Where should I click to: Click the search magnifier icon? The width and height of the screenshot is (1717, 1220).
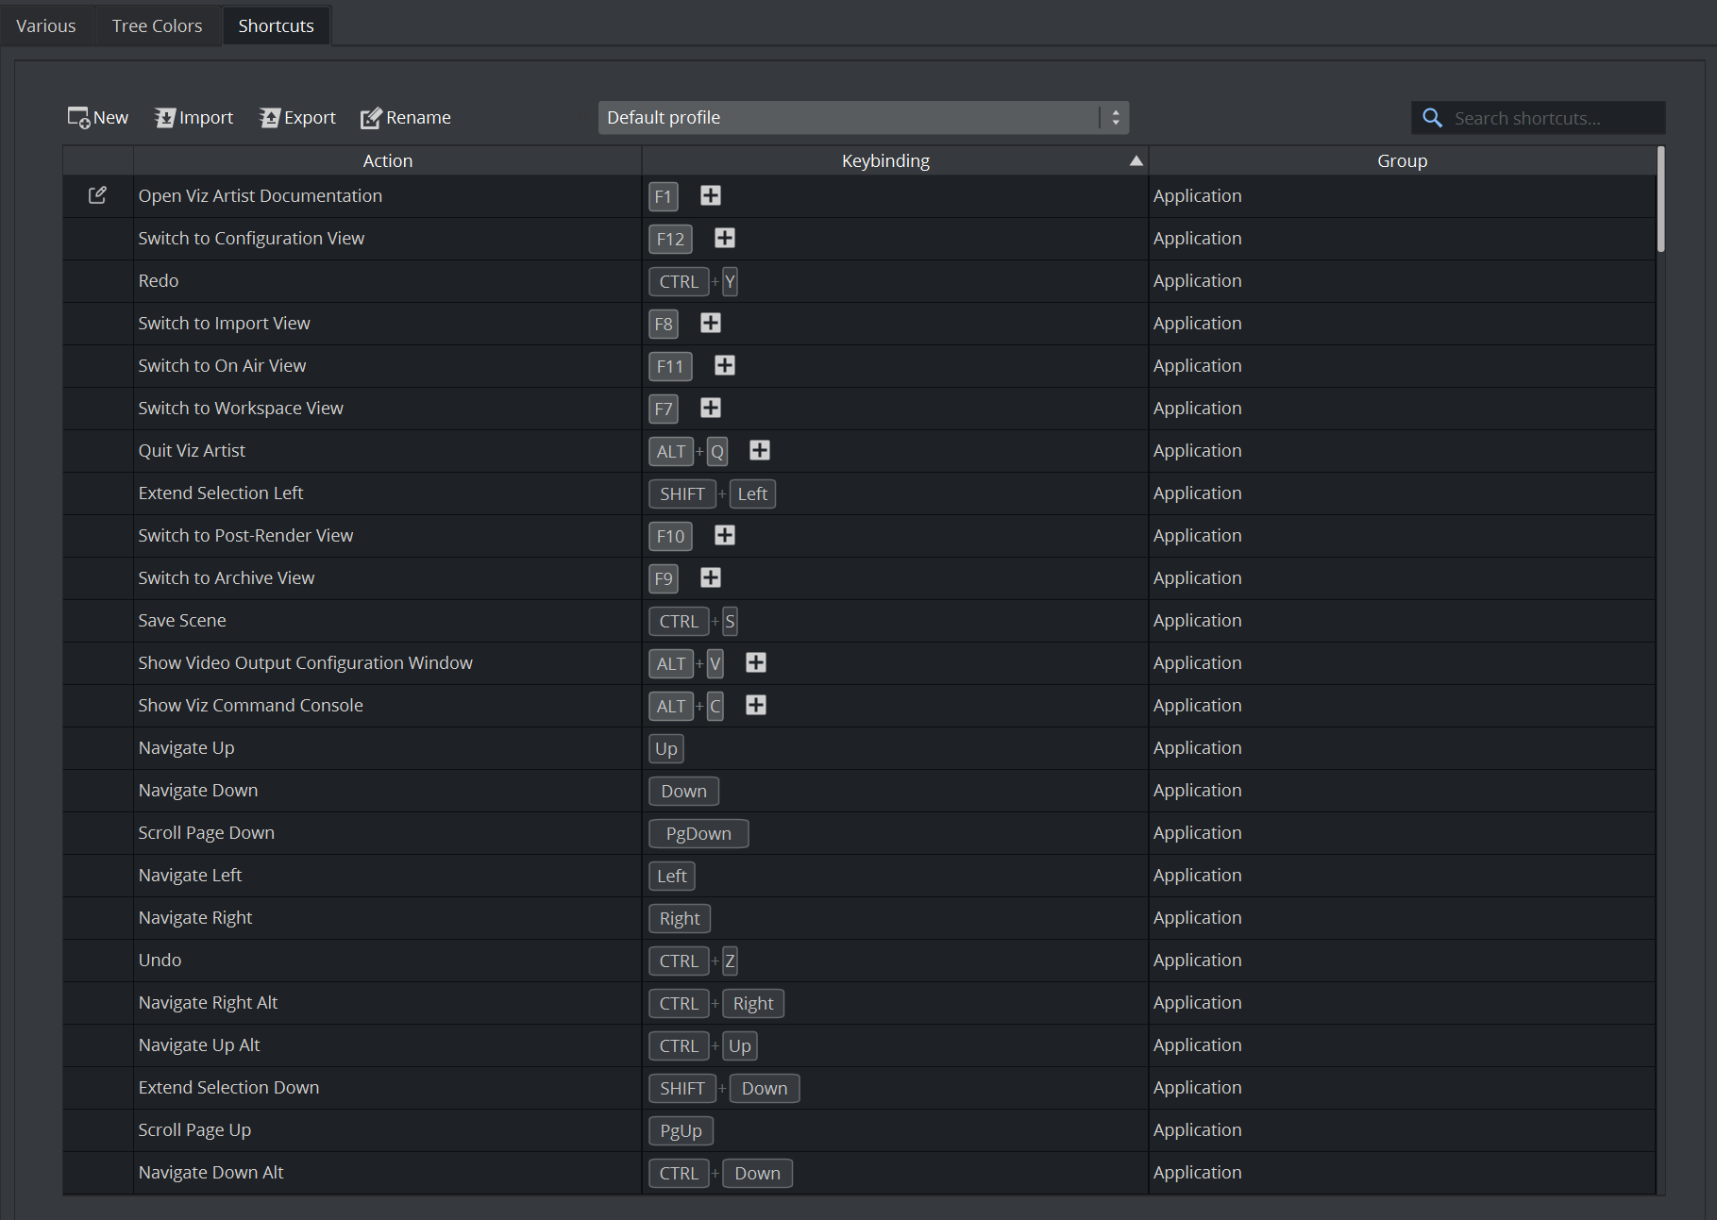pyautogui.click(x=1432, y=118)
